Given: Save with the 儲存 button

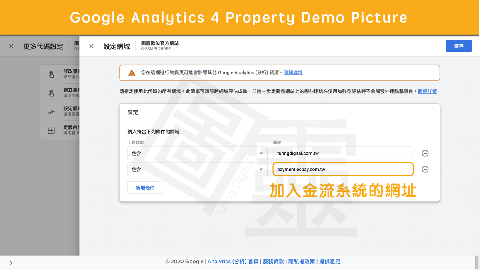Looking at the screenshot, I should click(x=459, y=46).
